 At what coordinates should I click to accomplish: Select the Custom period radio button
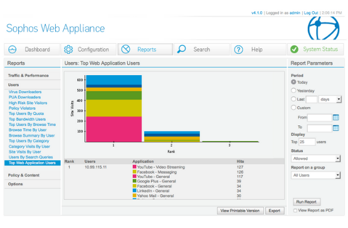click(x=293, y=108)
